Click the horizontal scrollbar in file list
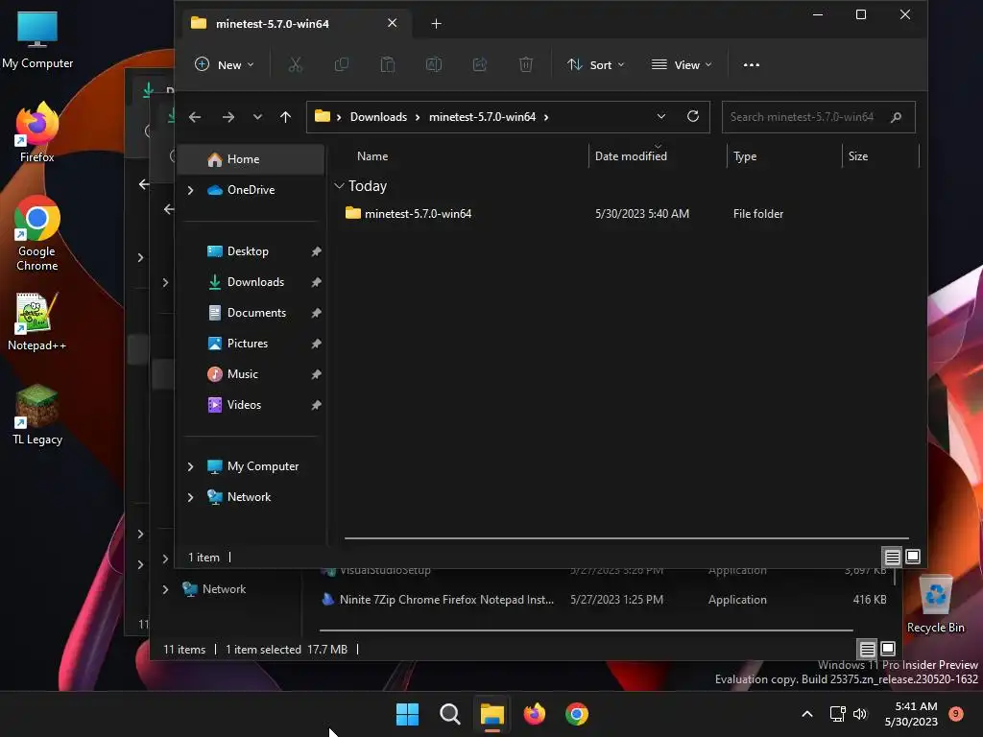Image resolution: width=983 pixels, height=737 pixels. pyautogui.click(x=626, y=537)
